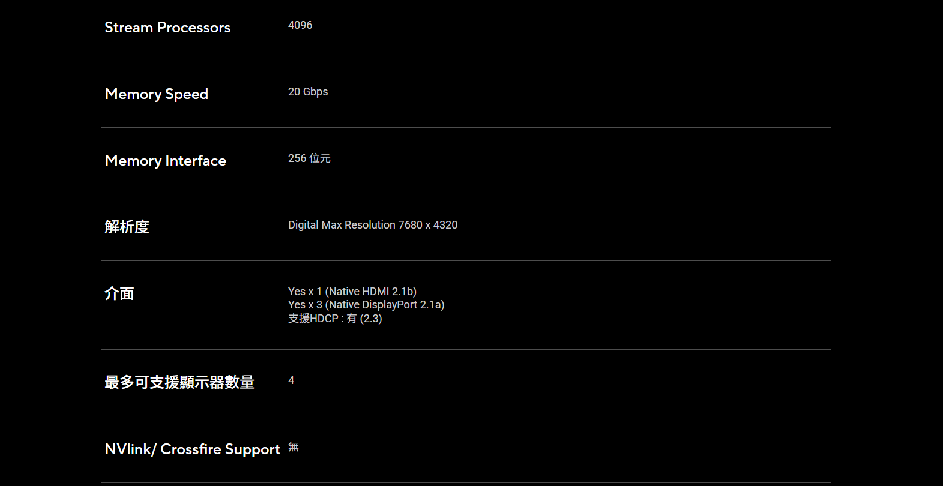Click the 256 位元 memory interface value

point(309,158)
